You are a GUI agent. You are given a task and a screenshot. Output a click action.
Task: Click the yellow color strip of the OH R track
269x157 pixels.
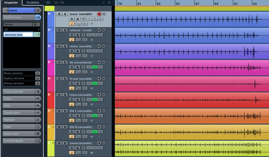coord(51,132)
